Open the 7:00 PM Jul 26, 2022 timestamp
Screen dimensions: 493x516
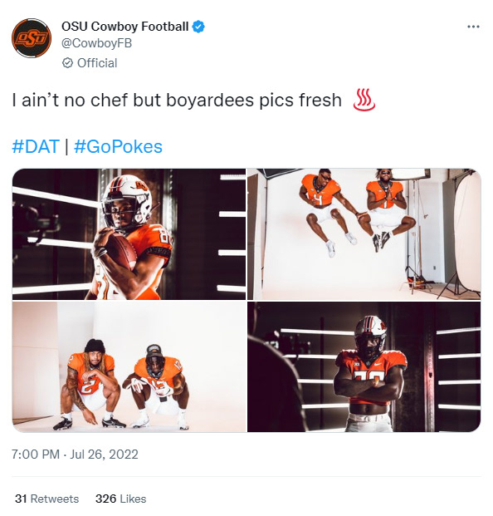click(x=75, y=455)
